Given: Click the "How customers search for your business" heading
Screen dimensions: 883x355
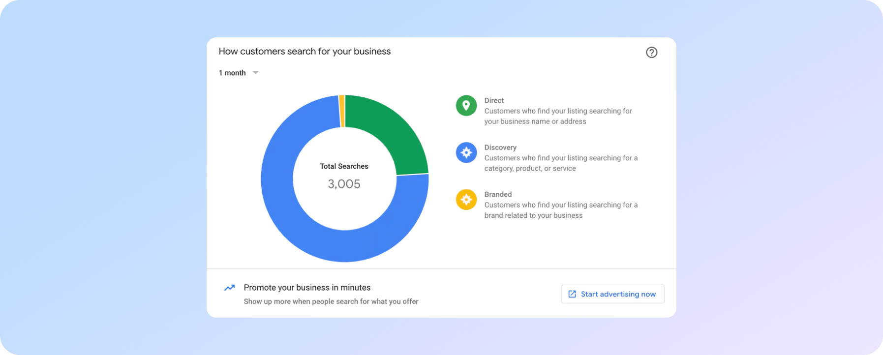Looking at the screenshot, I should click(x=304, y=52).
